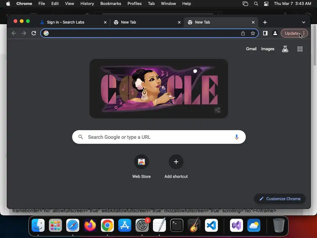
Task: Launch Firefox from the Dock
Action: (90, 225)
